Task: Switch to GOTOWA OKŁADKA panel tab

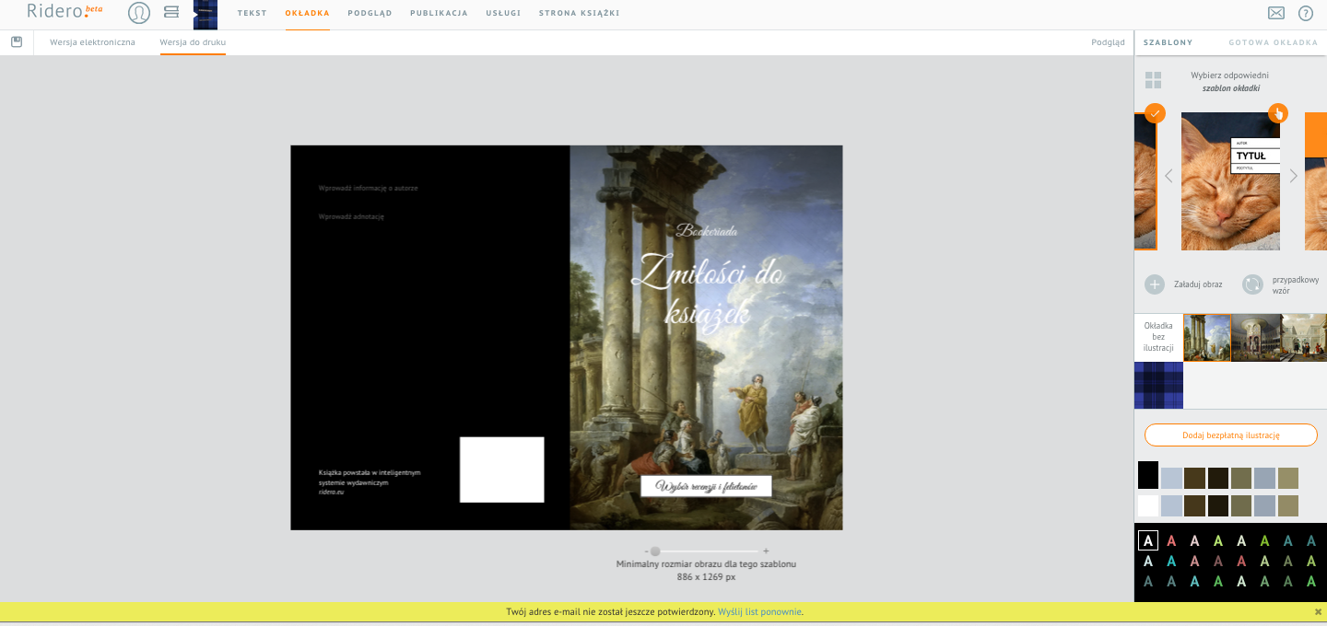Action: 1274,42
